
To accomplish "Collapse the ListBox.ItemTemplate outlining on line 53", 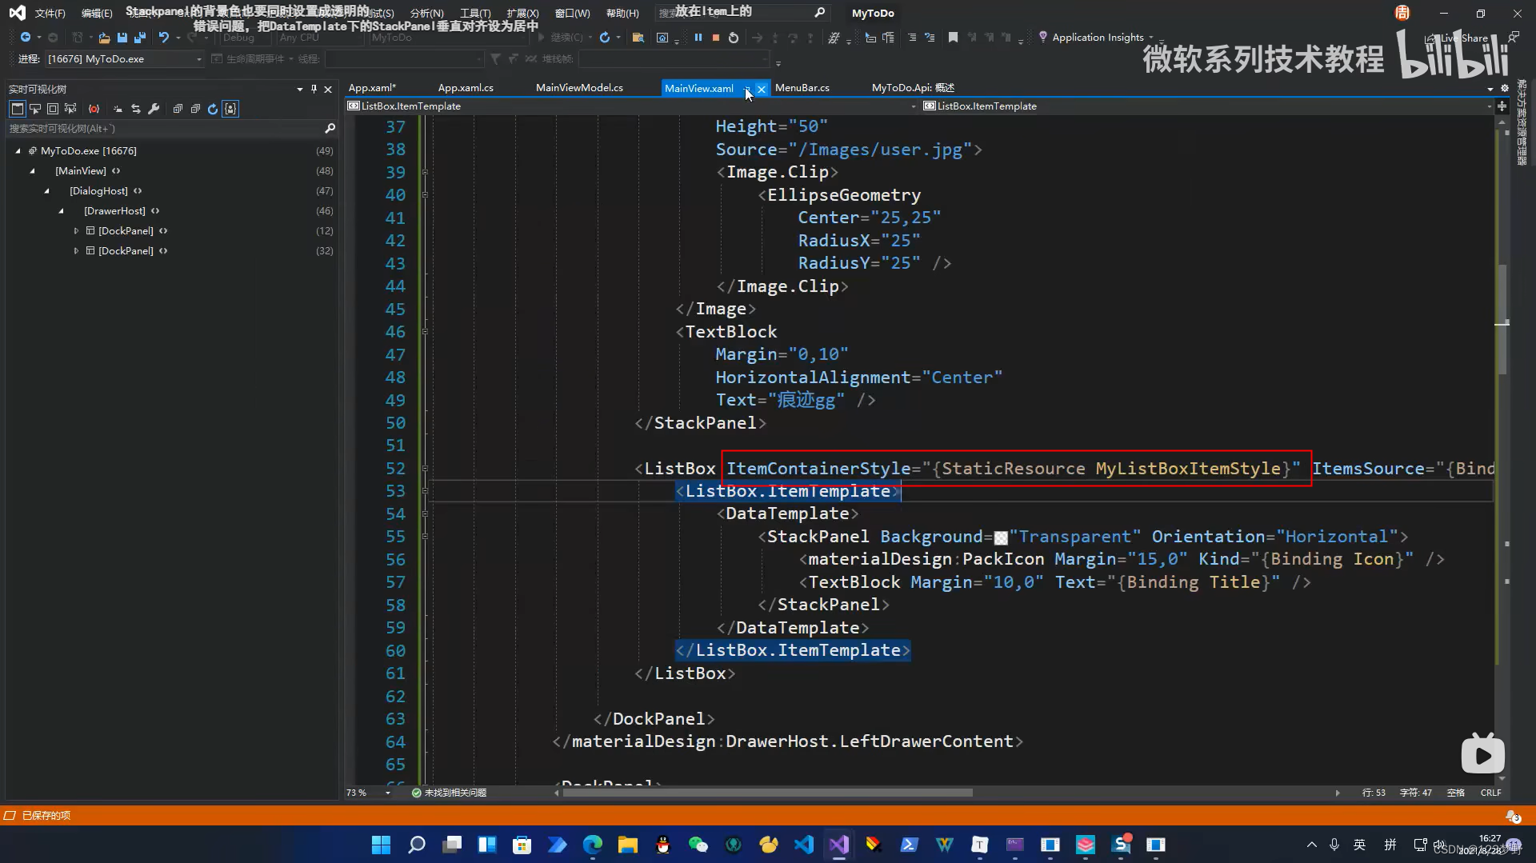I will 425,491.
